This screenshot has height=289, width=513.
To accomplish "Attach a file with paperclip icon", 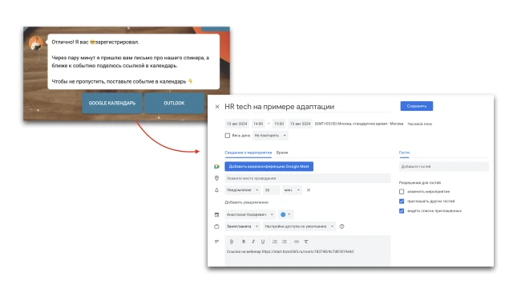I will tap(232, 242).
